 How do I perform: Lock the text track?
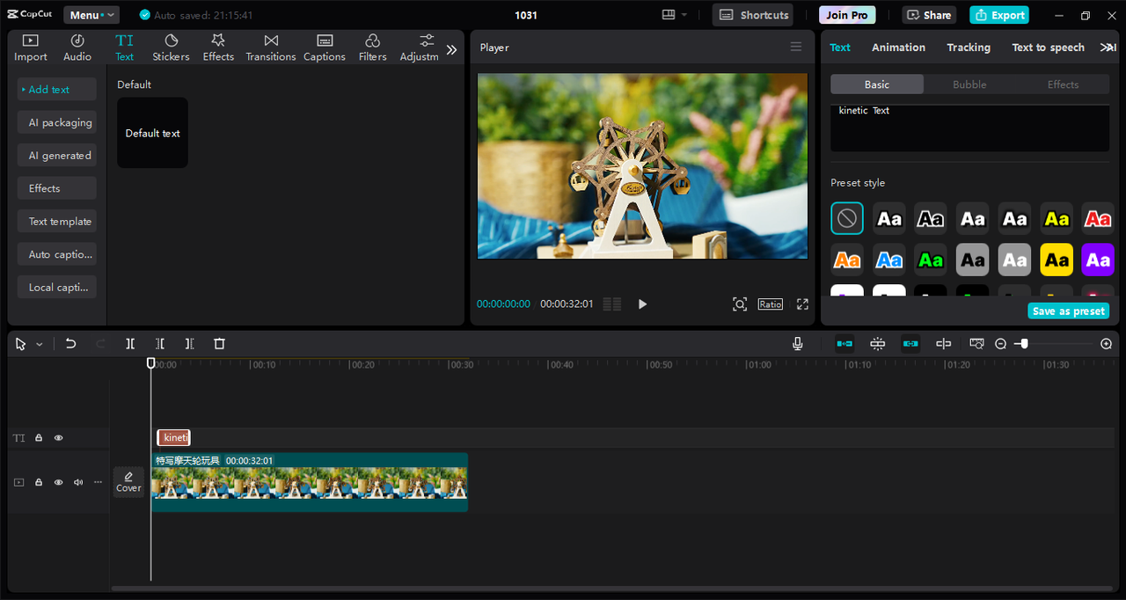(39, 438)
